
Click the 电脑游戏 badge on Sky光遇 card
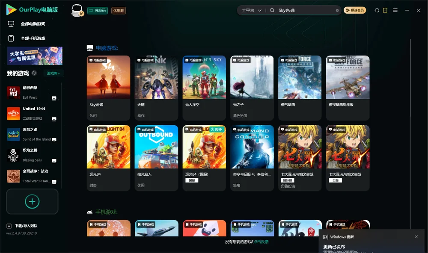click(x=98, y=60)
